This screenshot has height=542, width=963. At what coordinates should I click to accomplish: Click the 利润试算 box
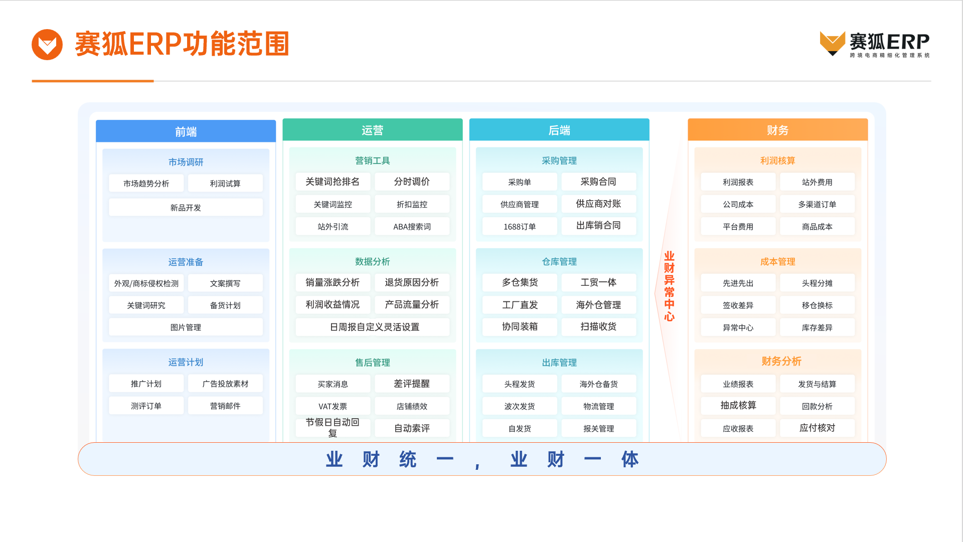225,184
